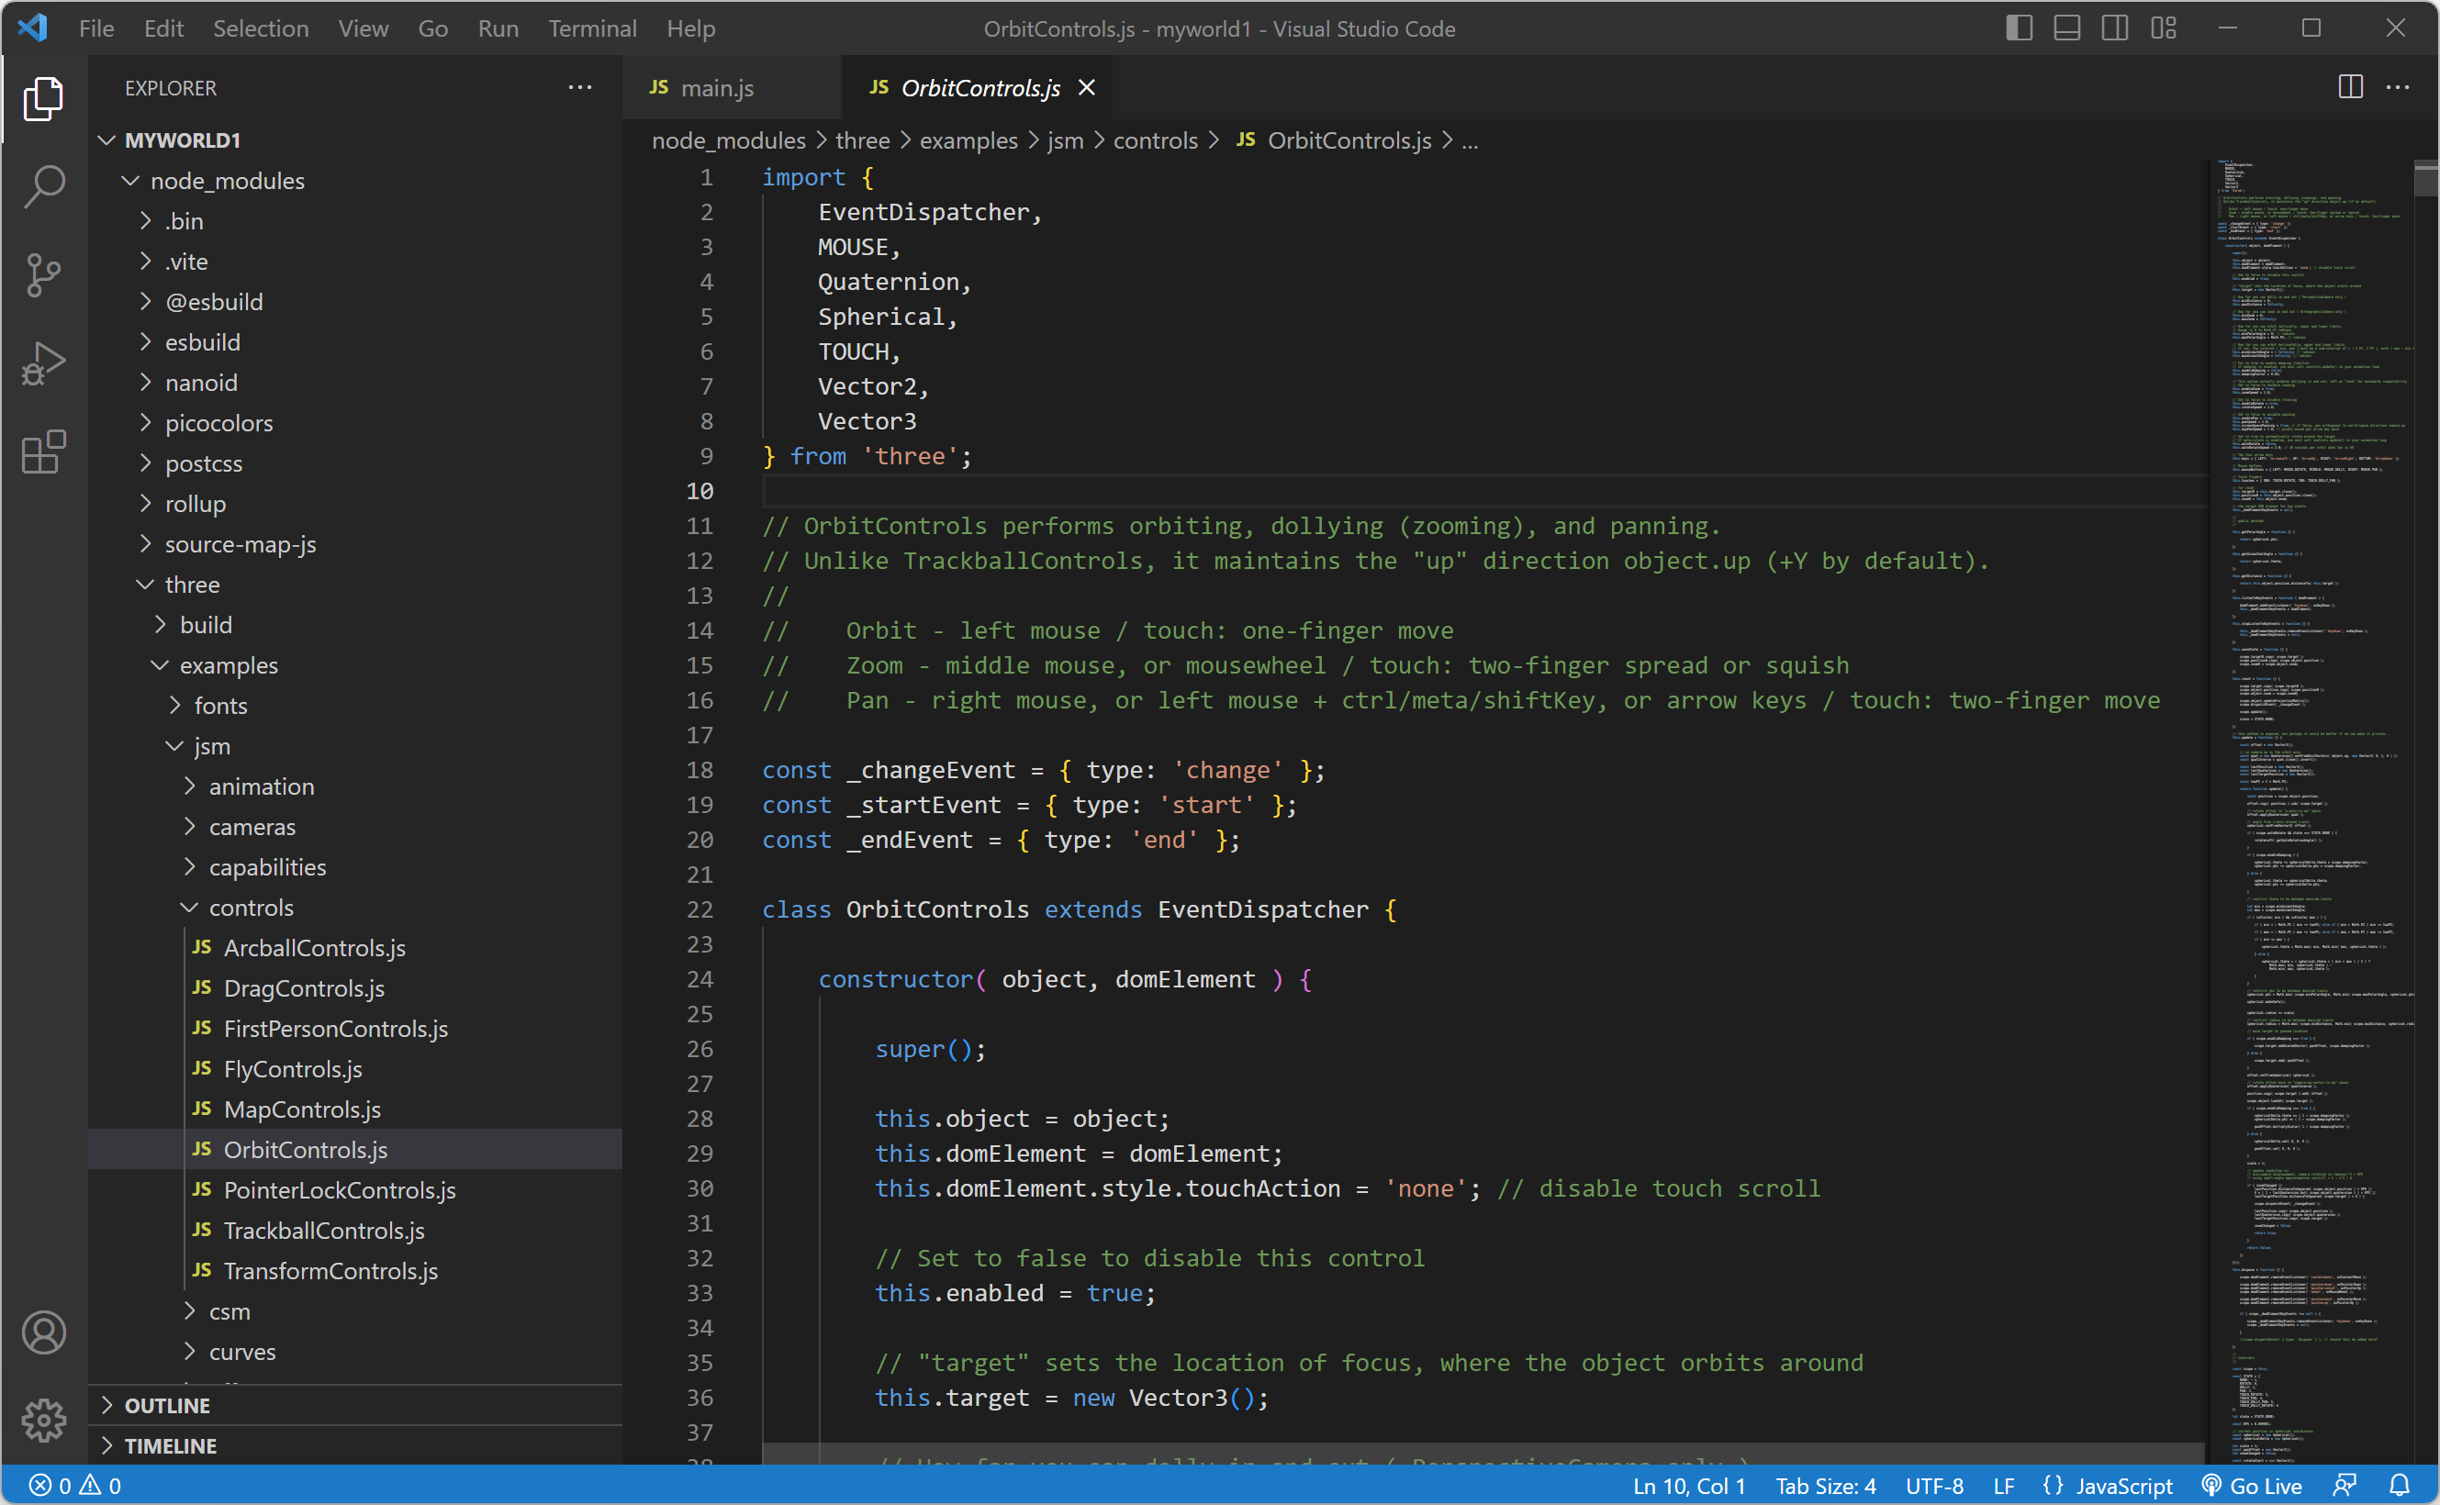
Task: Toggle Secondary Side Bar visibility
Action: pyautogui.click(x=2114, y=28)
